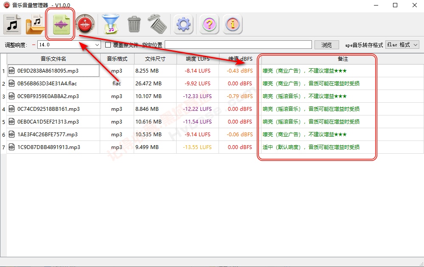Click file icon of 0EB0CA1D5EF21313.mp3

pyautogui.click(x=11, y=122)
